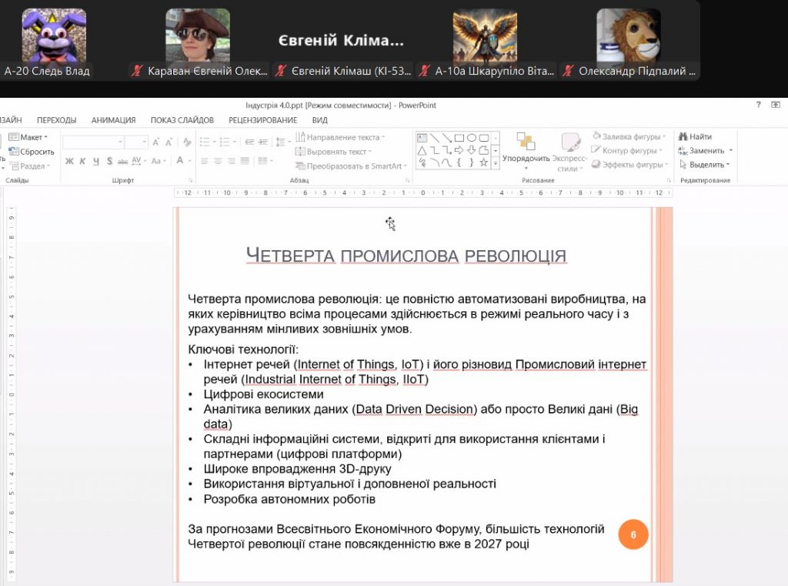Viewport: 788px width, 586px height.
Task: Open the font name combo box
Action: (x=93, y=142)
